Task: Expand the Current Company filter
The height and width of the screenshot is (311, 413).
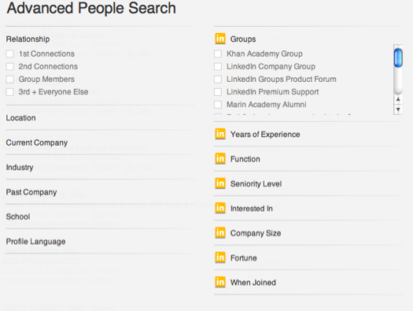Action: (37, 143)
